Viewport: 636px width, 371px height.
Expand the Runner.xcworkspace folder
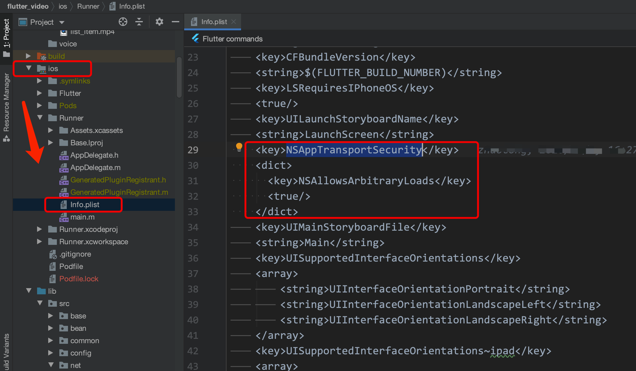(40, 241)
